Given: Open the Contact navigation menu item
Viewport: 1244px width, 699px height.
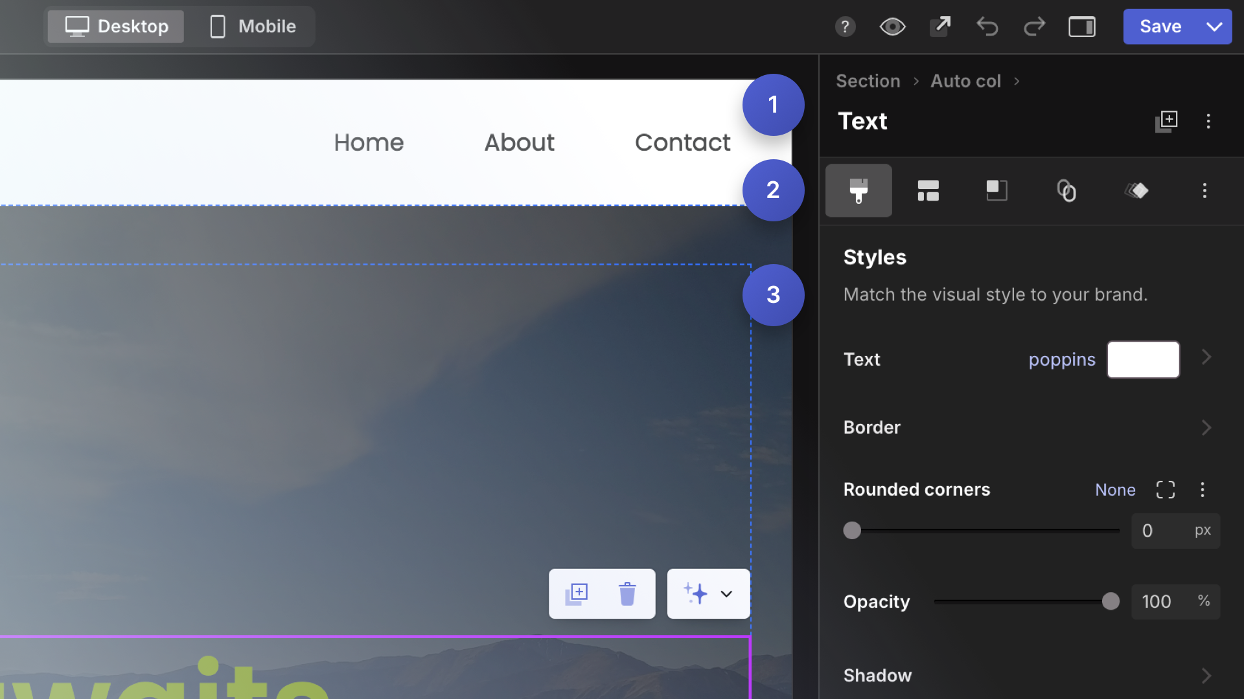Looking at the screenshot, I should click(683, 142).
